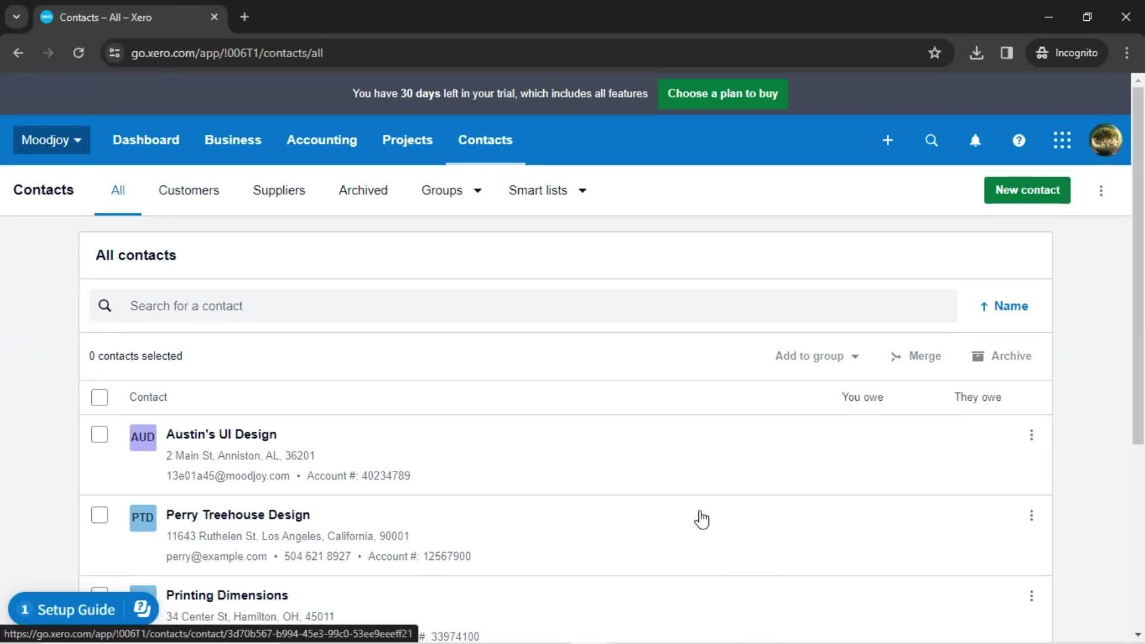Go to the Dashboard menu
This screenshot has width=1145, height=644.
click(146, 140)
